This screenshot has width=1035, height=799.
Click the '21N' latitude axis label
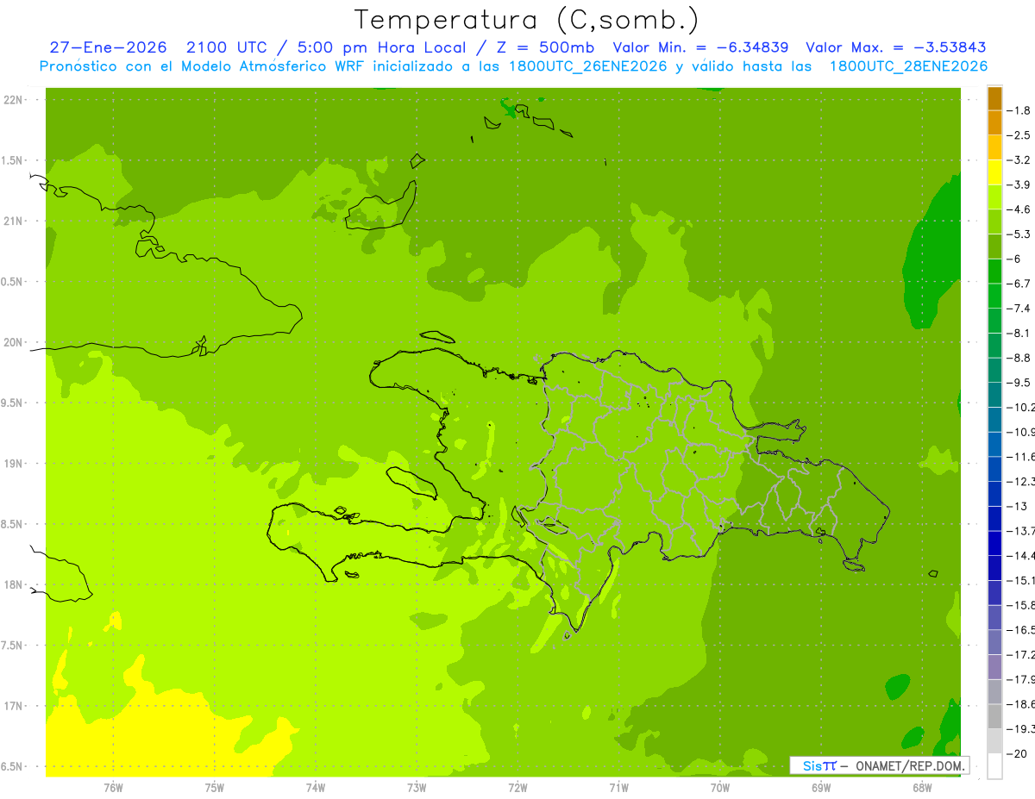[x=14, y=221]
